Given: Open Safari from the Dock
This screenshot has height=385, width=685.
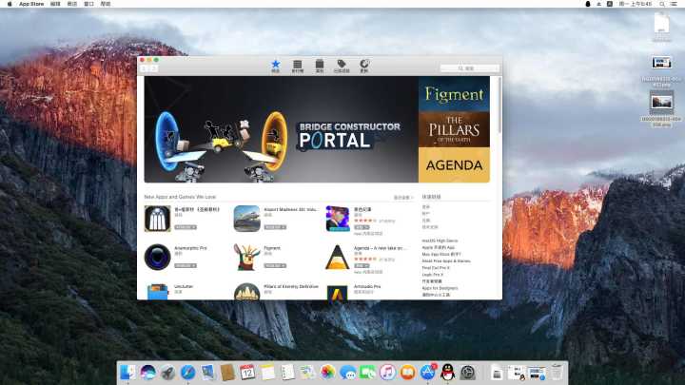Looking at the screenshot, I should [x=187, y=373].
